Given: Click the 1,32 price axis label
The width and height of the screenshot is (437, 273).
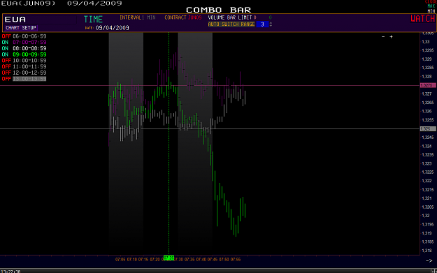Looking at the screenshot, I should pyautogui.click(x=426, y=216).
